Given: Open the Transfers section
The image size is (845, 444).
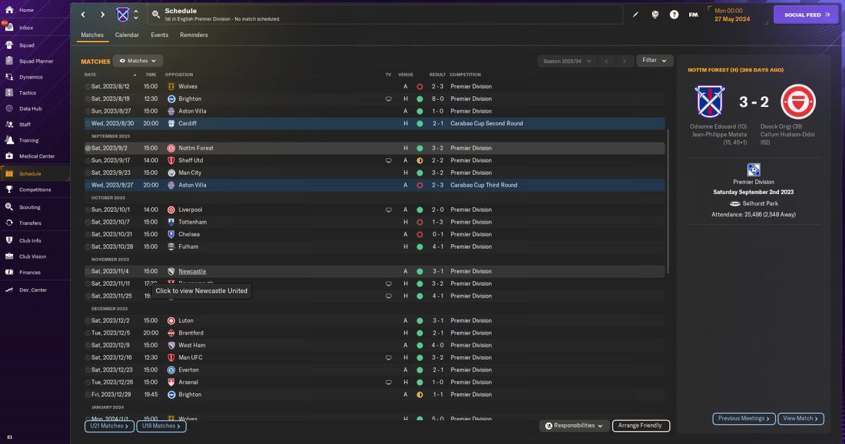Looking at the screenshot, I should (x=30, y=223).
